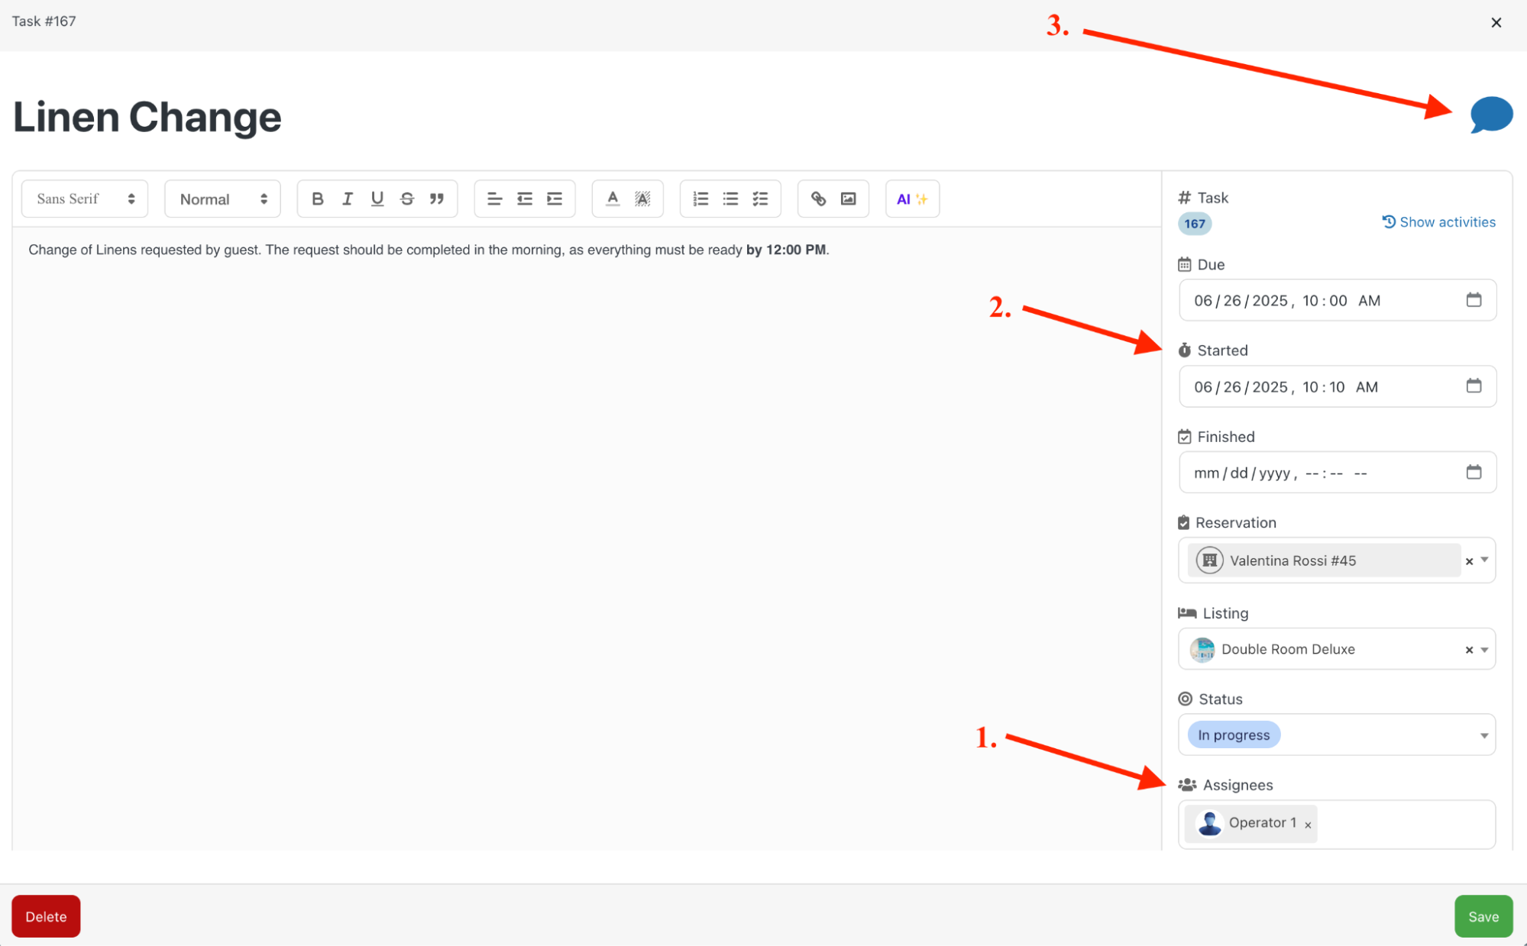The width and height of the screenshot is (1527, 946).
Task: Insert a blockquote
Action: pos(437,199)
